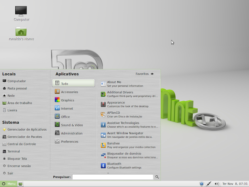Click 'Set your personal information' description
The image size is (249, 187).
pyautogui.click(x=125, y=86)
